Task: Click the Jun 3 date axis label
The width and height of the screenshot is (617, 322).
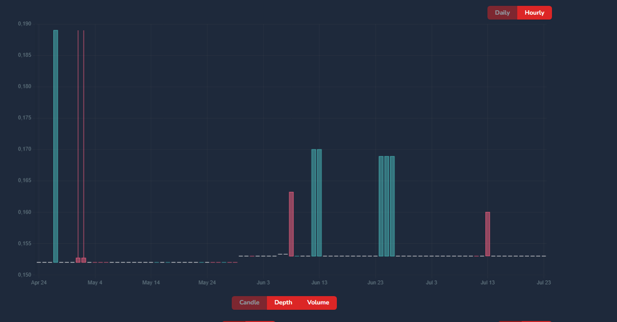Action: [x=263, y=282]
